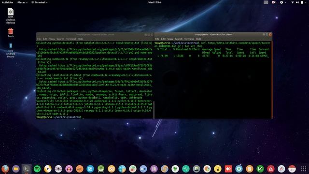Open File menu in left terminal
Image resolution: width=309 pixels, height=174 pixels.
[x=39, y=39]
